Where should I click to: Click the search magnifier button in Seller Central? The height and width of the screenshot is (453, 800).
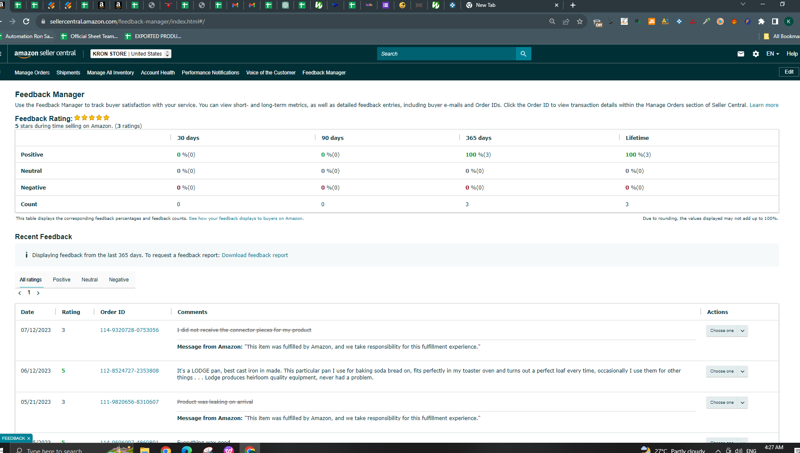point(523,54)
